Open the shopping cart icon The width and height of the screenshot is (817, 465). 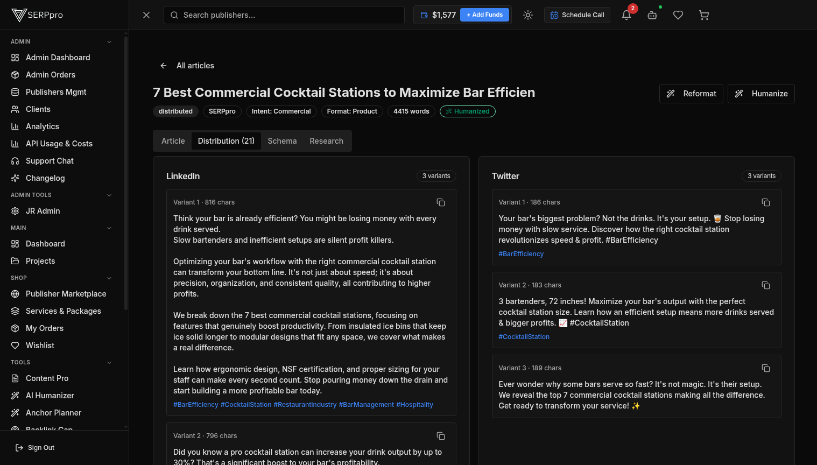(703, 15)
